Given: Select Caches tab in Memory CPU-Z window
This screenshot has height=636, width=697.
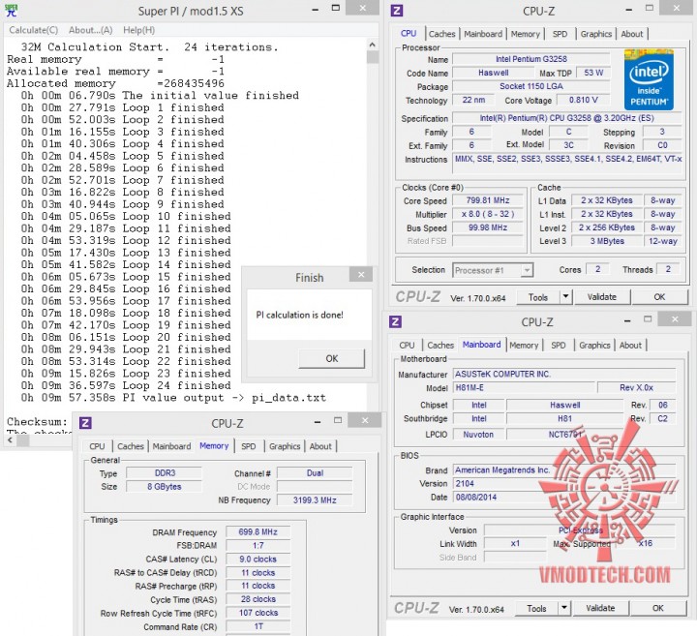Looking at the screenshot, I should [x=131, y=446].
